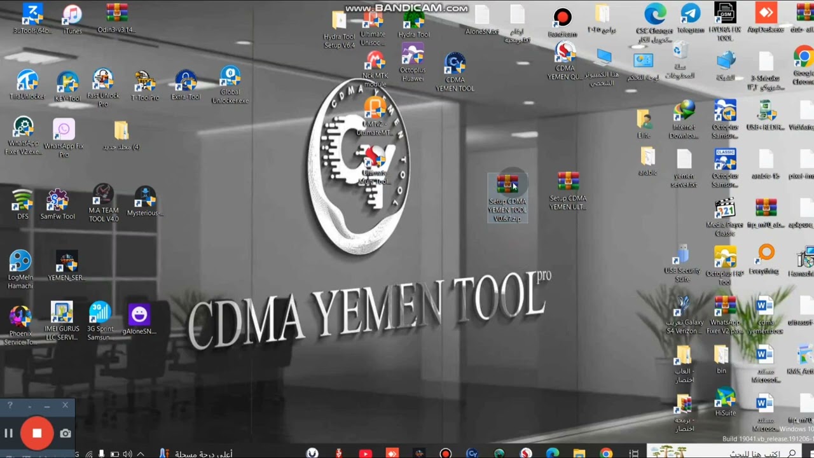Take a Bandicam screenshot with camera button

[66, 433]
